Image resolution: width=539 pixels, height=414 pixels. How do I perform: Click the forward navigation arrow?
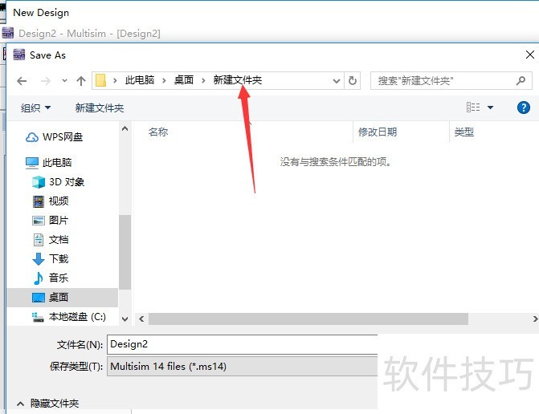click(x=45, y=81)
